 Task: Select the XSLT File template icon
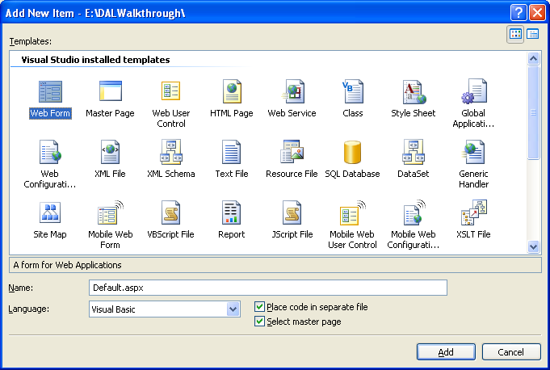point(474,212)
